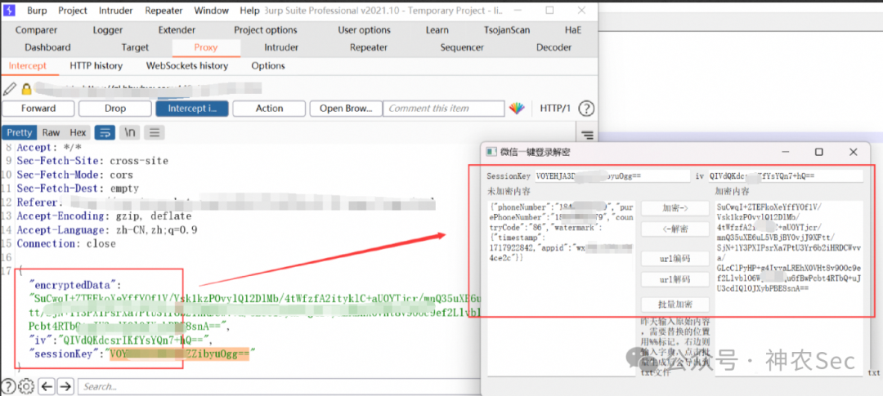Viewport: 883px width, 396px height.
Task: Switch to the Sequencer tab
Action: (x=462, y=48)
